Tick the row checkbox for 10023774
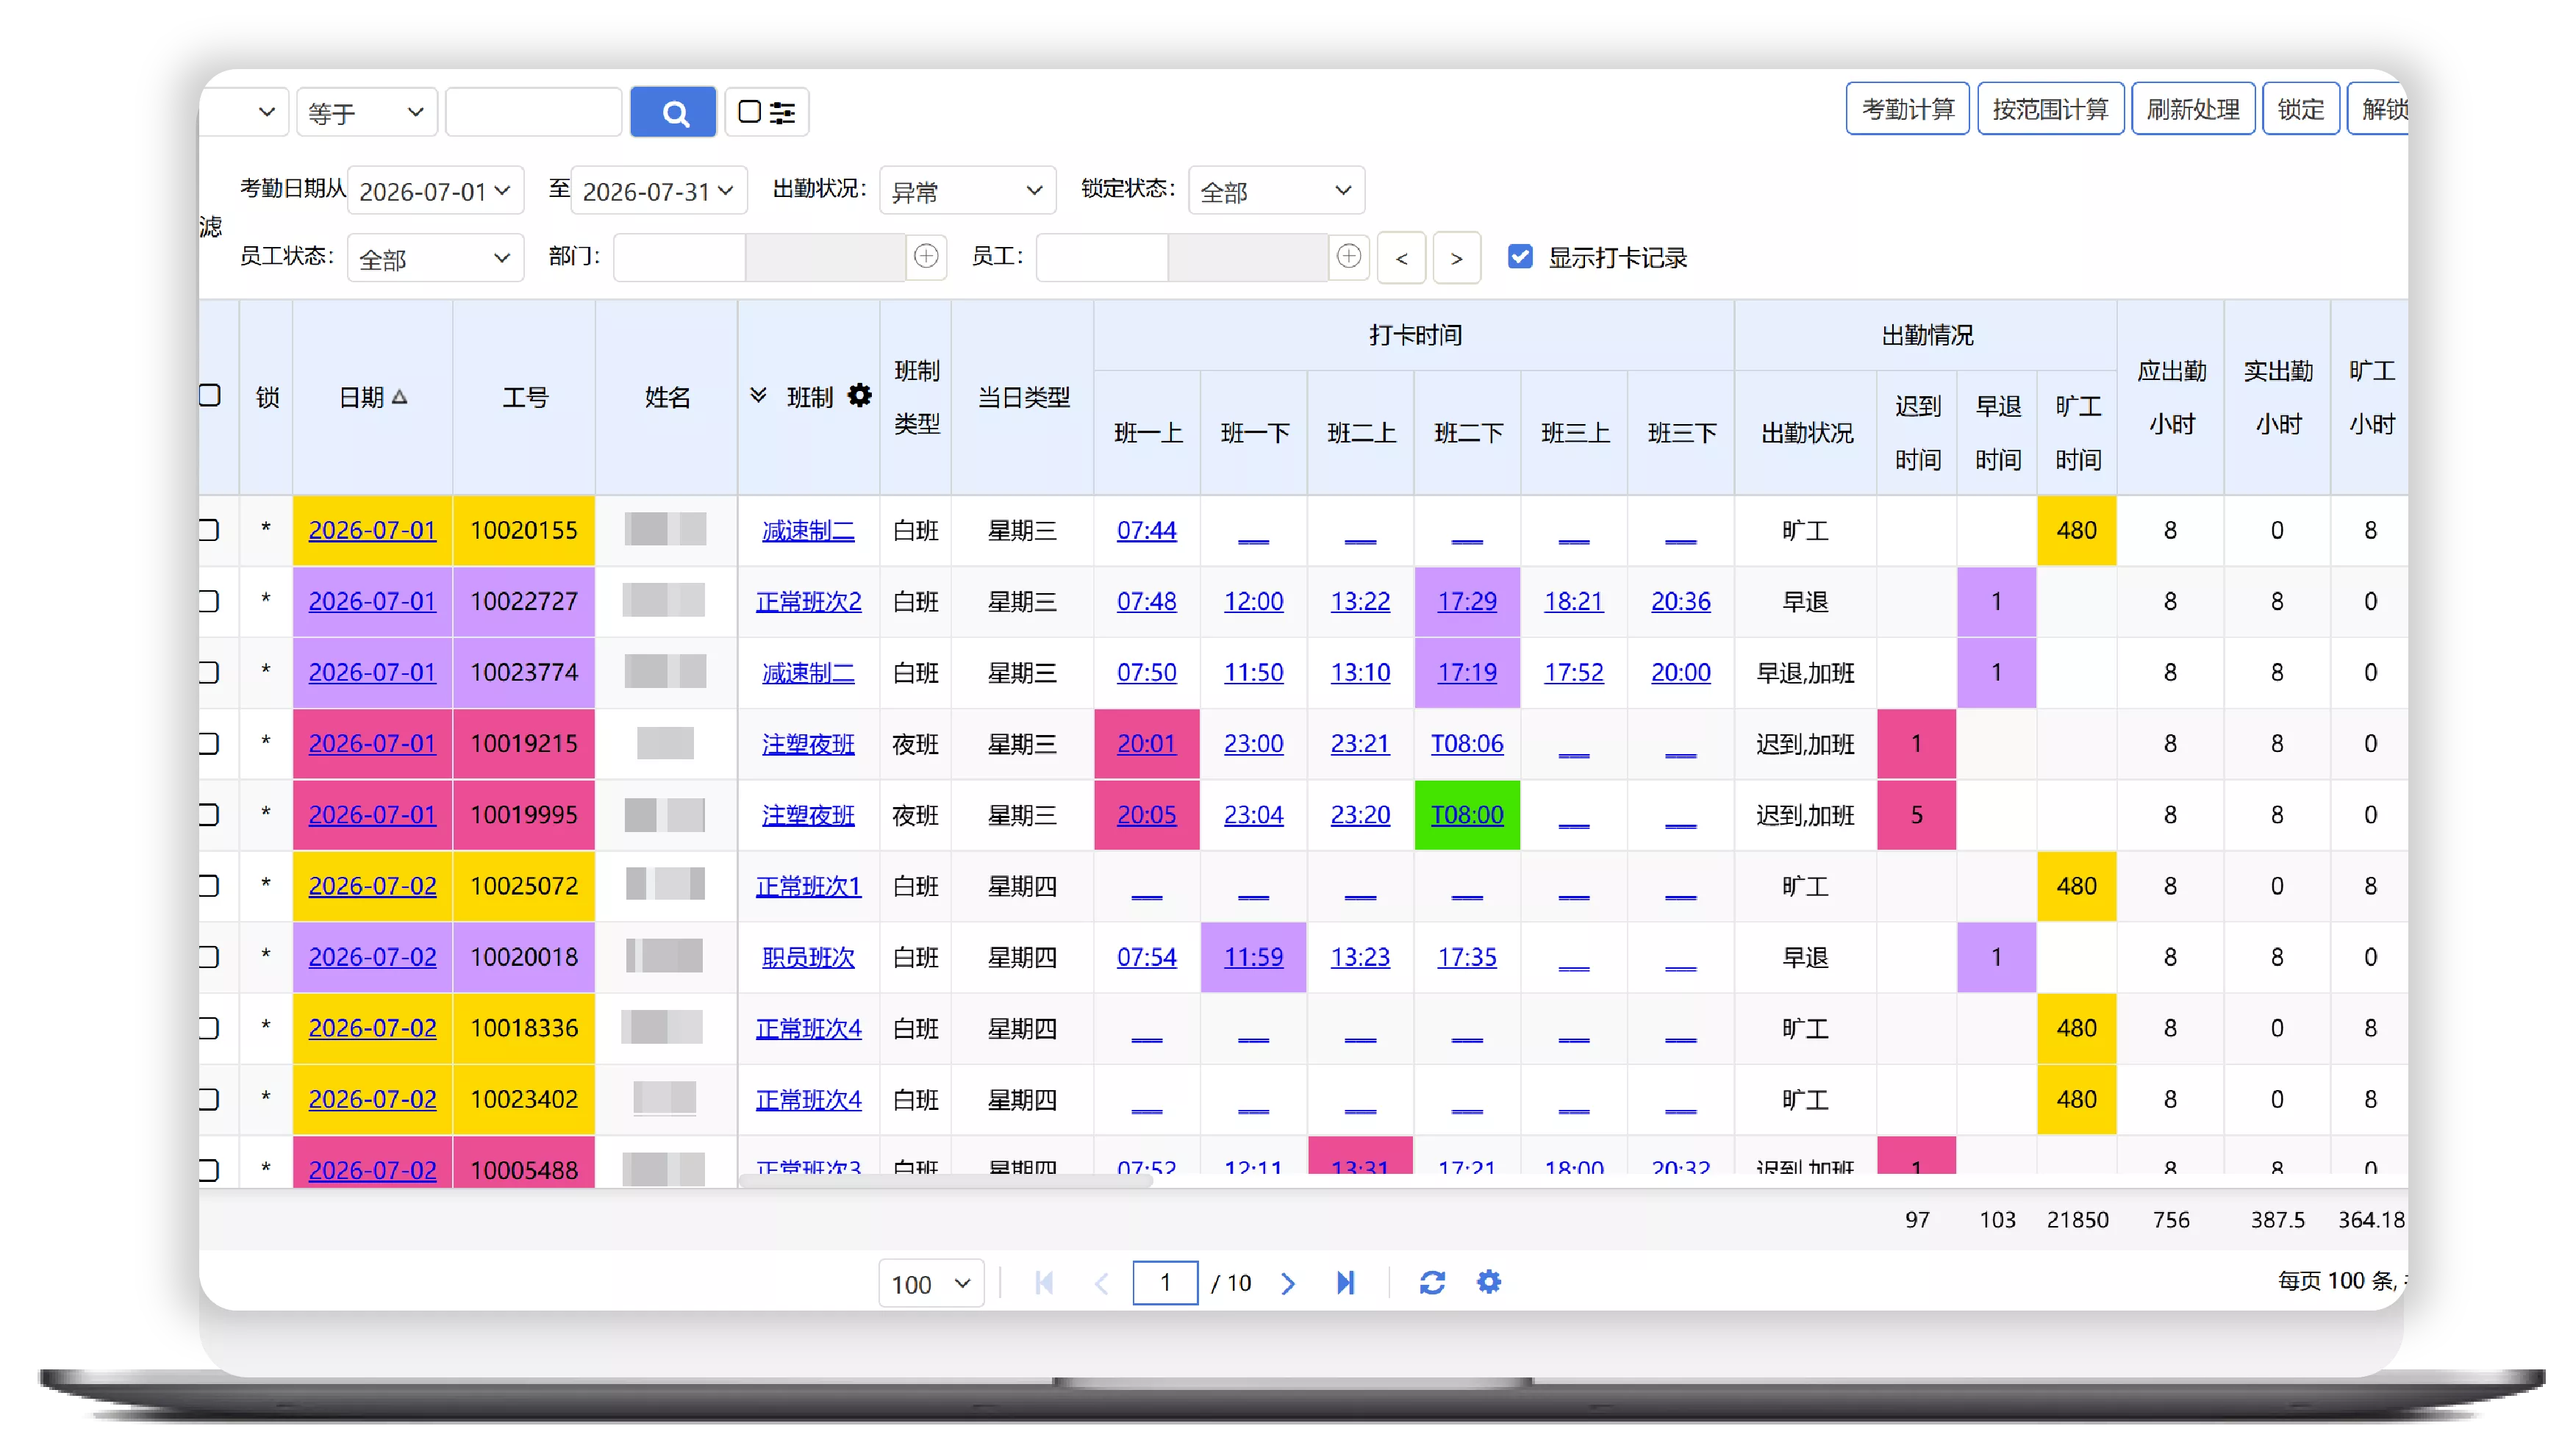Image resolution: width=2573 pixels, height=1437 pixels. [209, 672]
